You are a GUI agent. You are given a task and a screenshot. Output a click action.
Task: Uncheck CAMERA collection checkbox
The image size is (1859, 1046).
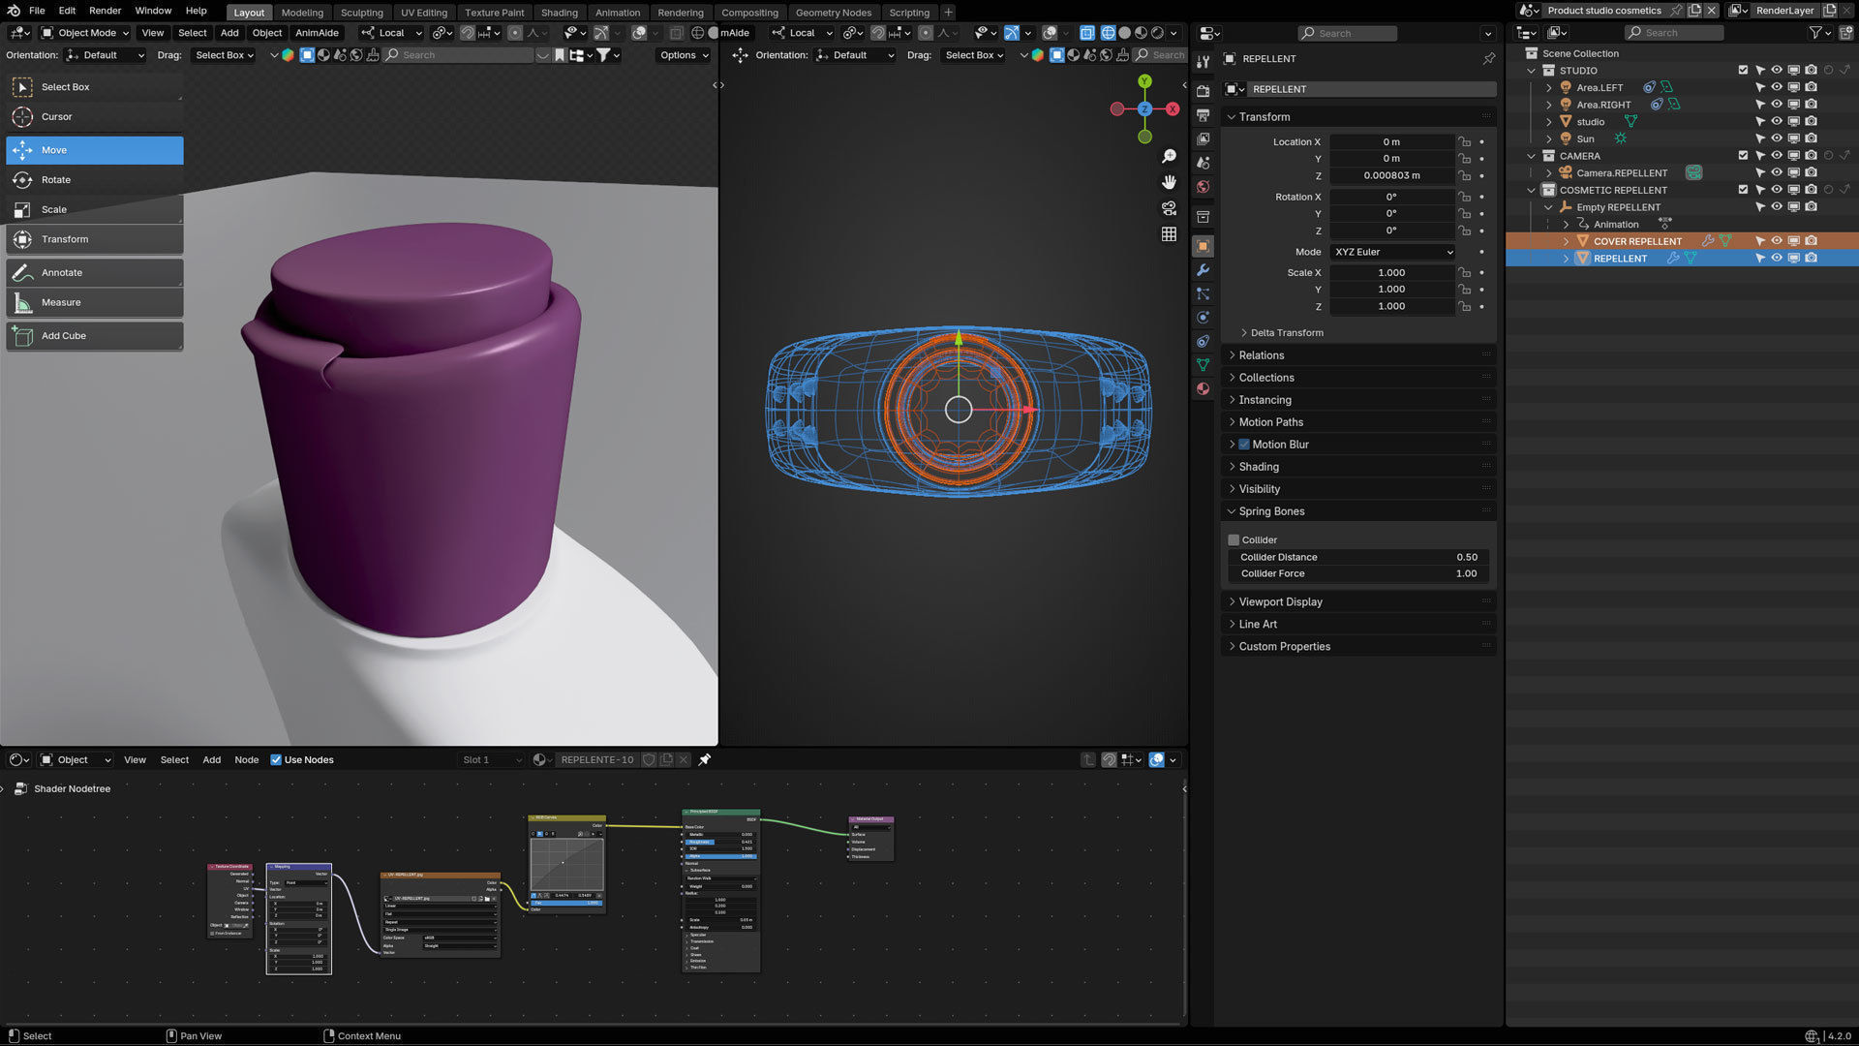click(1744, 156)
